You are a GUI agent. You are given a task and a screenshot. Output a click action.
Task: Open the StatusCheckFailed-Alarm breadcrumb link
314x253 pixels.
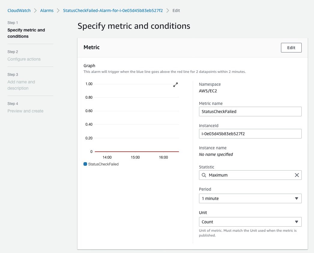[x=113, y=10]
